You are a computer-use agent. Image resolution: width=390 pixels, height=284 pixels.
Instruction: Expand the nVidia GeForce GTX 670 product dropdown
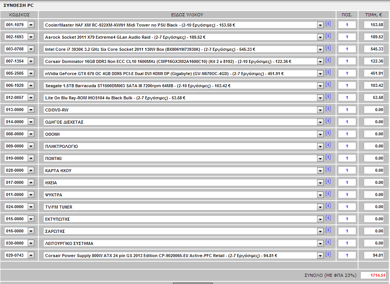click(320, 74)
